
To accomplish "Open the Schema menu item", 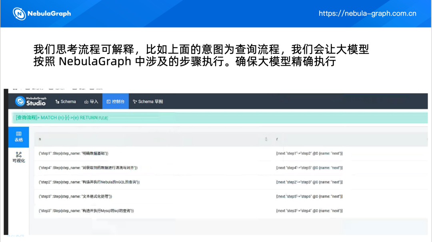I will click(x=66, y=102).
